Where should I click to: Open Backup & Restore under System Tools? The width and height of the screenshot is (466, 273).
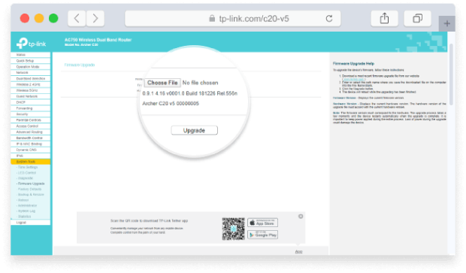pyautogui.click(x=31, y=195)
